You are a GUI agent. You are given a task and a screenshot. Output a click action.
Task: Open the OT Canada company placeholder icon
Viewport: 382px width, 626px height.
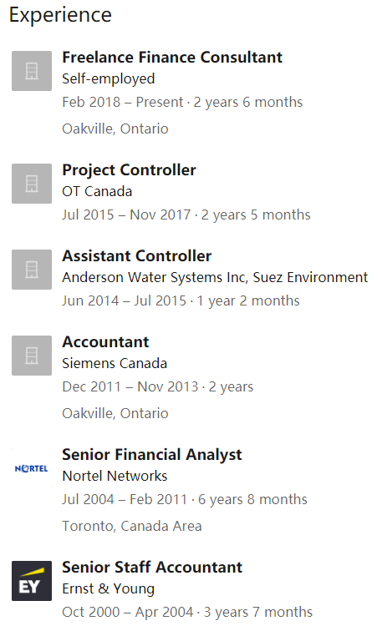32,184
